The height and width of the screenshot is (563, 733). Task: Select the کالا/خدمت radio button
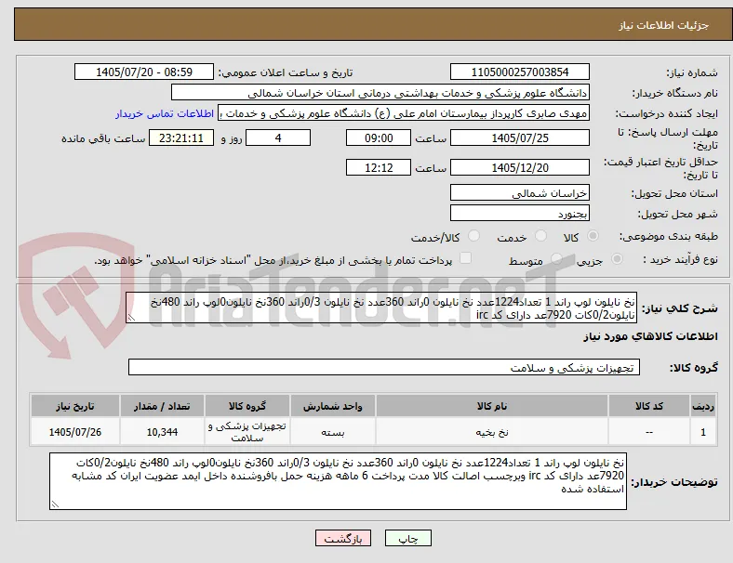474,236
